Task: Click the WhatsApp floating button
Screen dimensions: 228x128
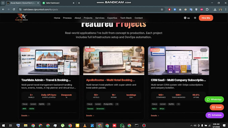Action: pos(214,100)
